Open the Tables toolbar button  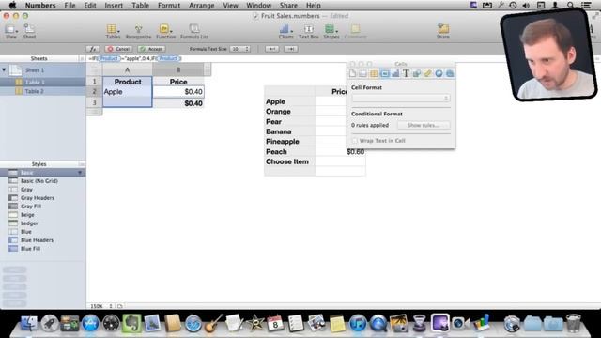click(x=113, y=31)
